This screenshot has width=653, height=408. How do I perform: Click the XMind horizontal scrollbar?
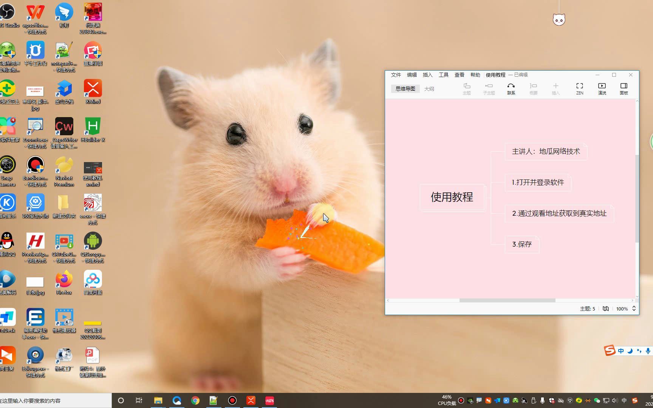pyautogui.click(x=507, y=300)
